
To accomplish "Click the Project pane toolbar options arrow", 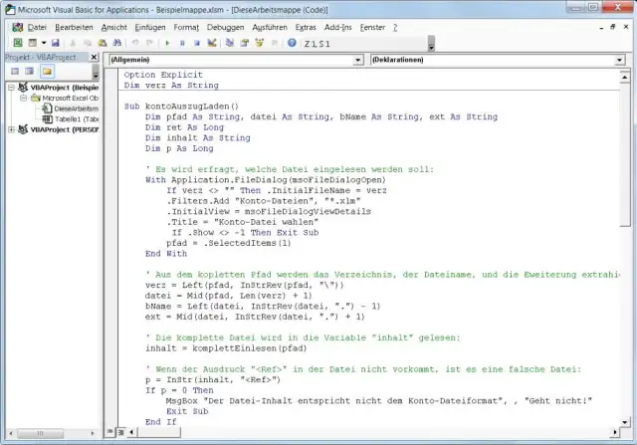I will click(96, 72).
